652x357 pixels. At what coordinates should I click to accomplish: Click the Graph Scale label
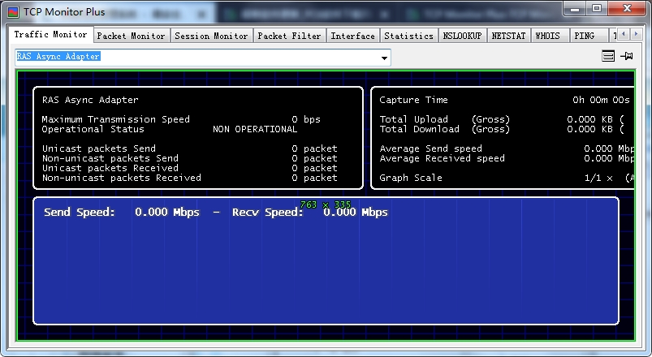[x=410, y=178]
